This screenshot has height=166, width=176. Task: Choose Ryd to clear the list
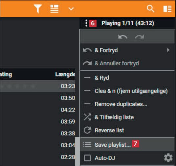point(127,78)
